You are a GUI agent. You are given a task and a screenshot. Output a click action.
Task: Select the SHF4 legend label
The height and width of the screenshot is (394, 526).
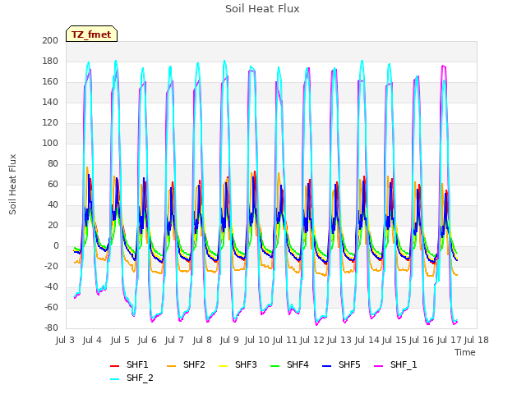[x=298, y=364]
